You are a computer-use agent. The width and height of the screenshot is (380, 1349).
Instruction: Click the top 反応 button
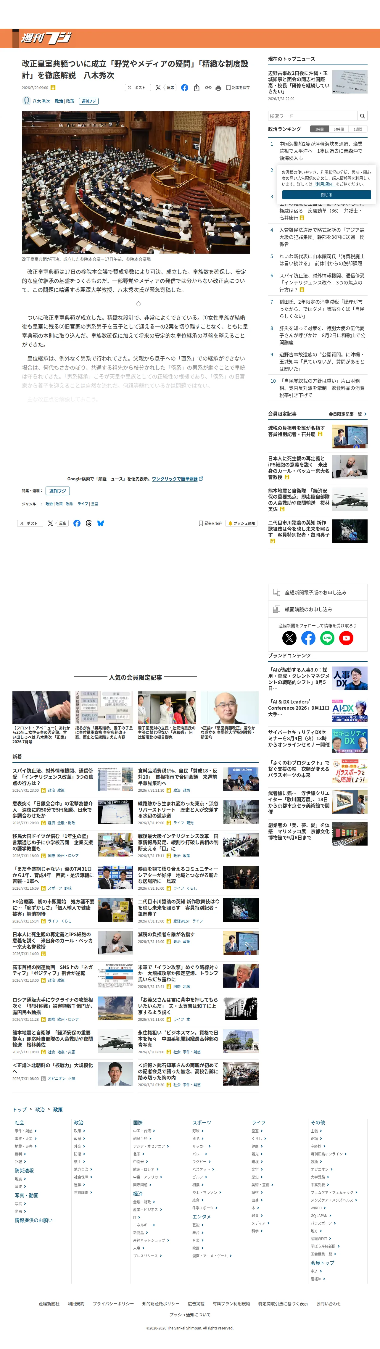click(170, 87)
